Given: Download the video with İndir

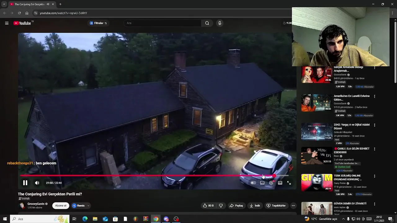Looking at the screenshot, I should [255, 206].
